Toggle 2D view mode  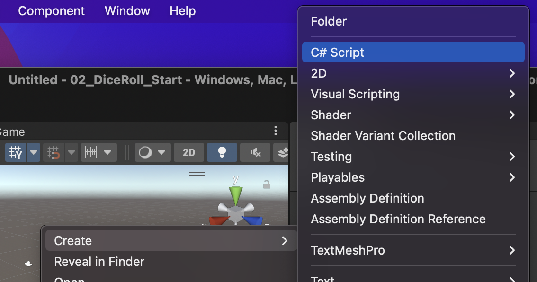[188, 152]
